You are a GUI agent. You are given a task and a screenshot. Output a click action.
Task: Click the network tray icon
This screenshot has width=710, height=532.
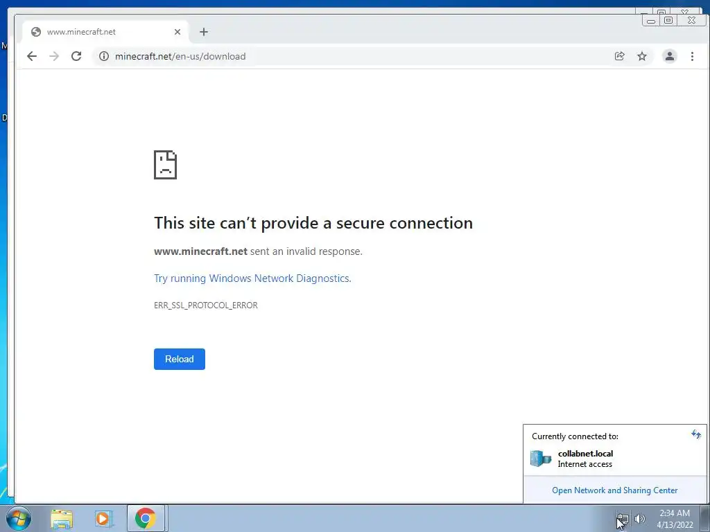click(623, 519)
